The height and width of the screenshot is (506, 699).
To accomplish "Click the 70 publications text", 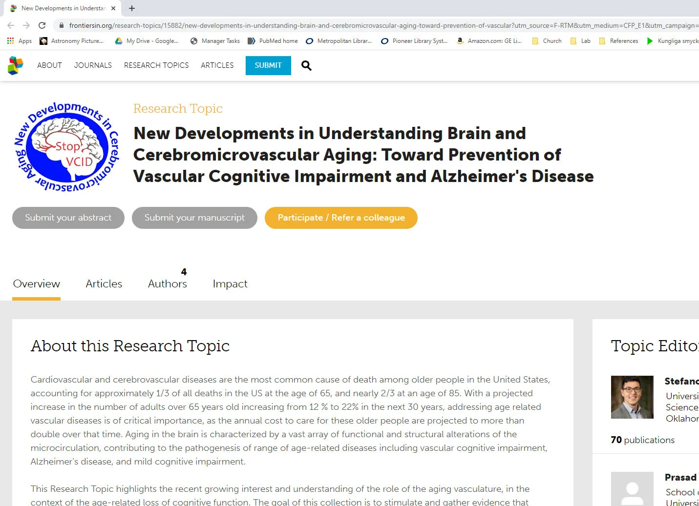I will (643, 440).
